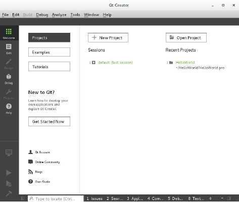Viewport: 239px width, 202px height.
Task: Switch to Welcome mode
Action: pyautogui.click(x=9, y=33)
